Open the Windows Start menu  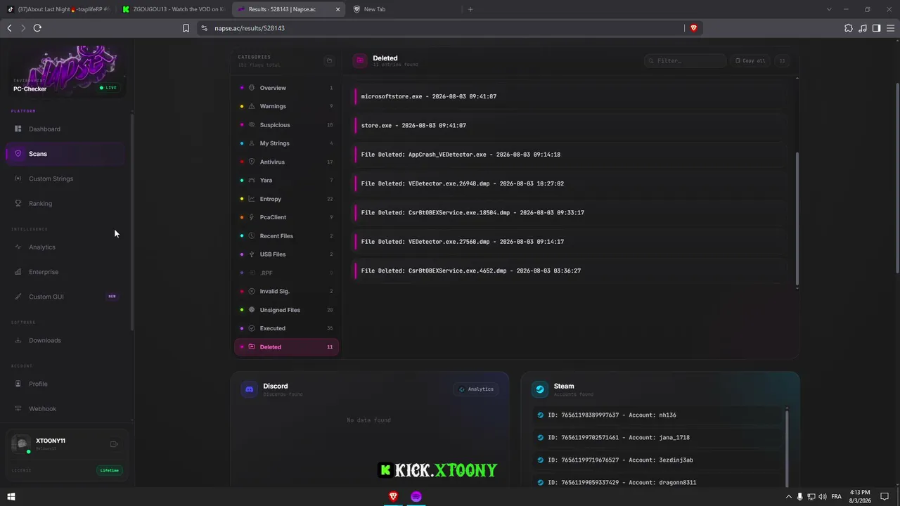11,497
